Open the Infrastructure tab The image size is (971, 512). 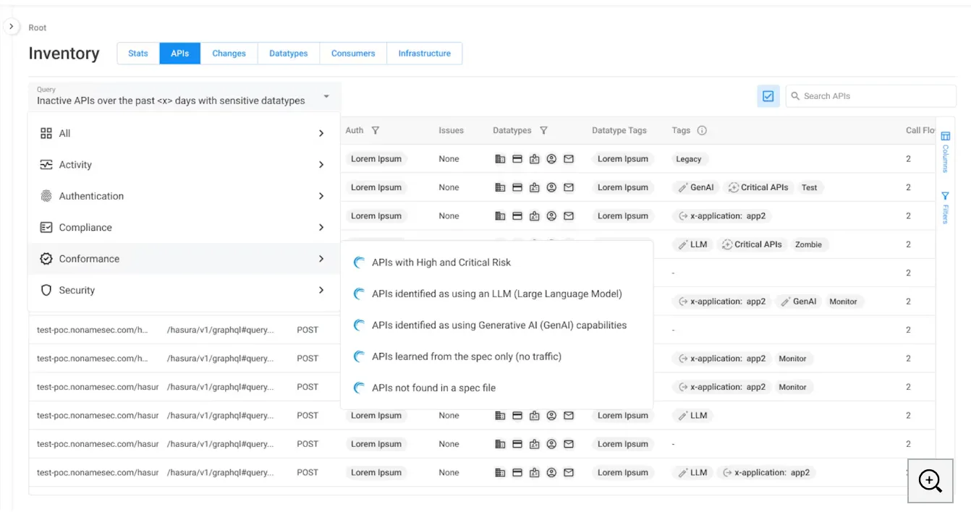click(x=424, y=53)
